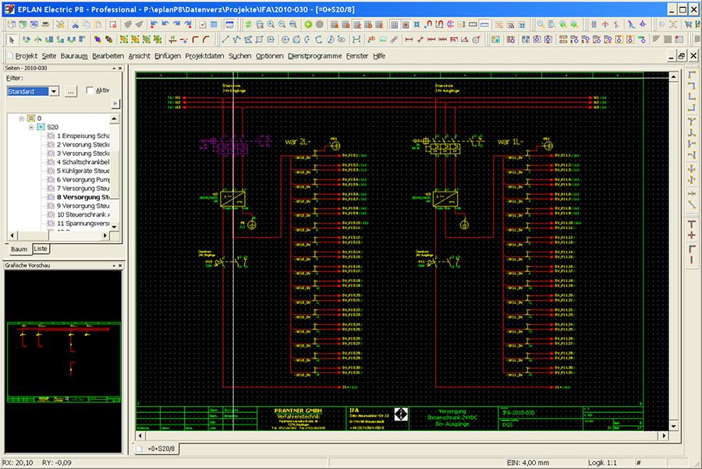This screenshot has width=702, height=469.
Task: Click the graphical preview thumbnail
Action: coord(64,361)
